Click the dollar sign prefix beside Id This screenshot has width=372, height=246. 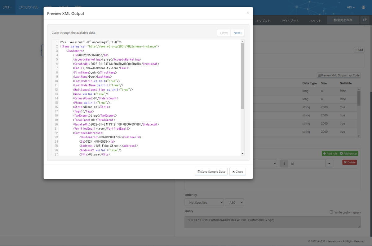pyautogui.click(x=284, y=163)
